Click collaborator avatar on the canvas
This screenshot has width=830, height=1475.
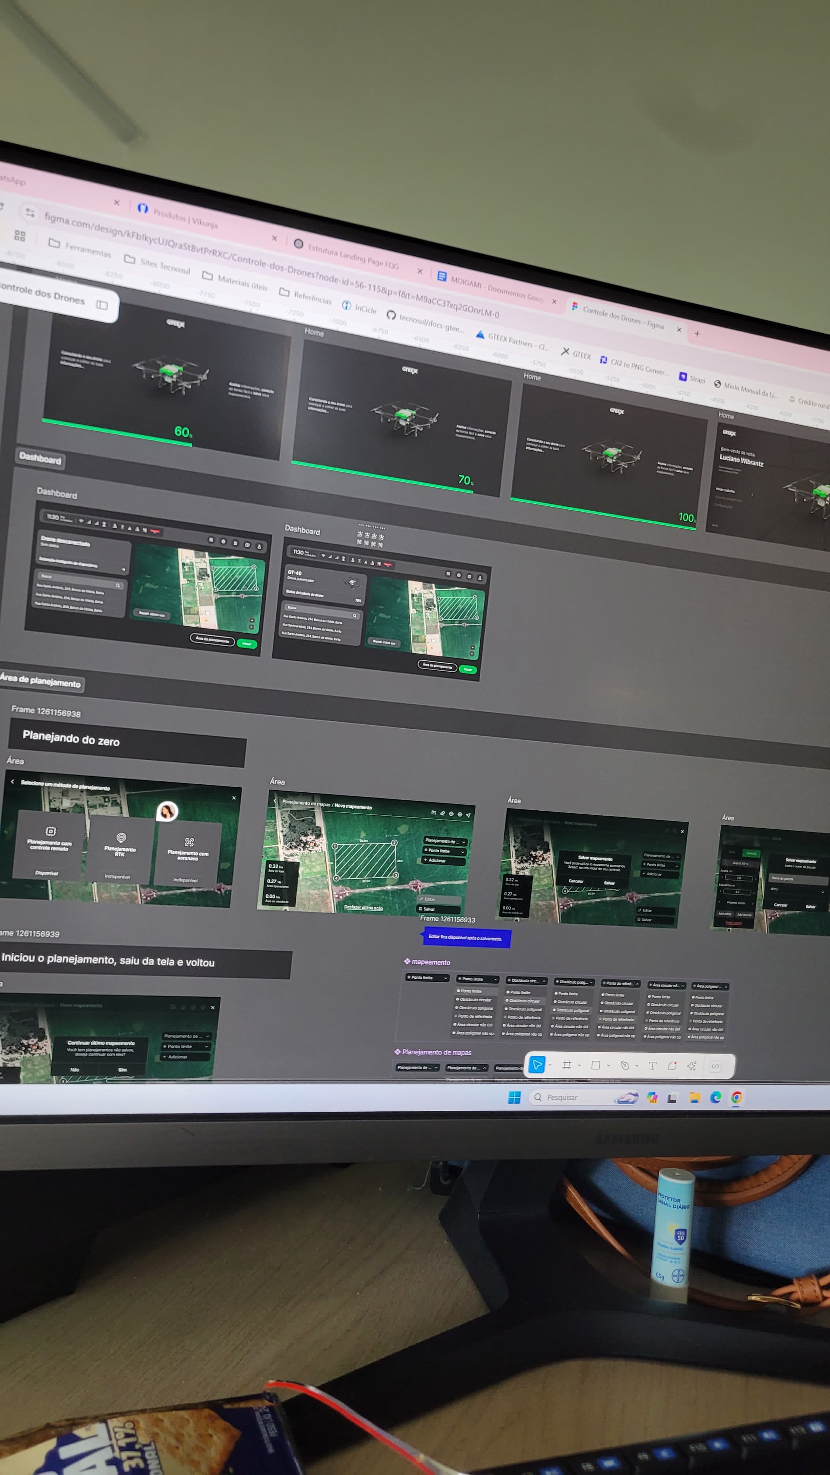pyautogui.click(x=167, y=811)
